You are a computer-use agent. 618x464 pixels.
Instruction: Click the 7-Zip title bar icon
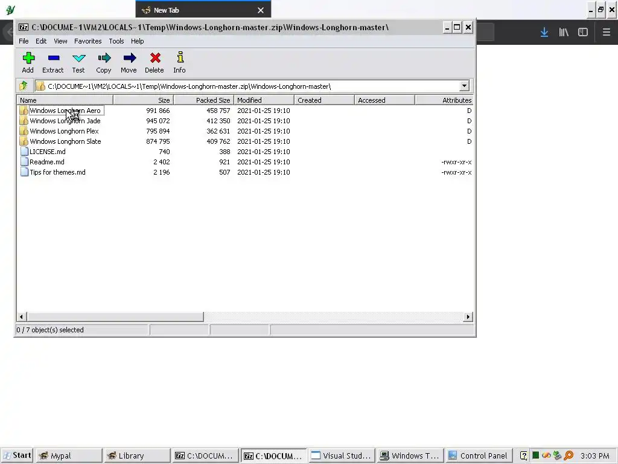click(24, 27)
